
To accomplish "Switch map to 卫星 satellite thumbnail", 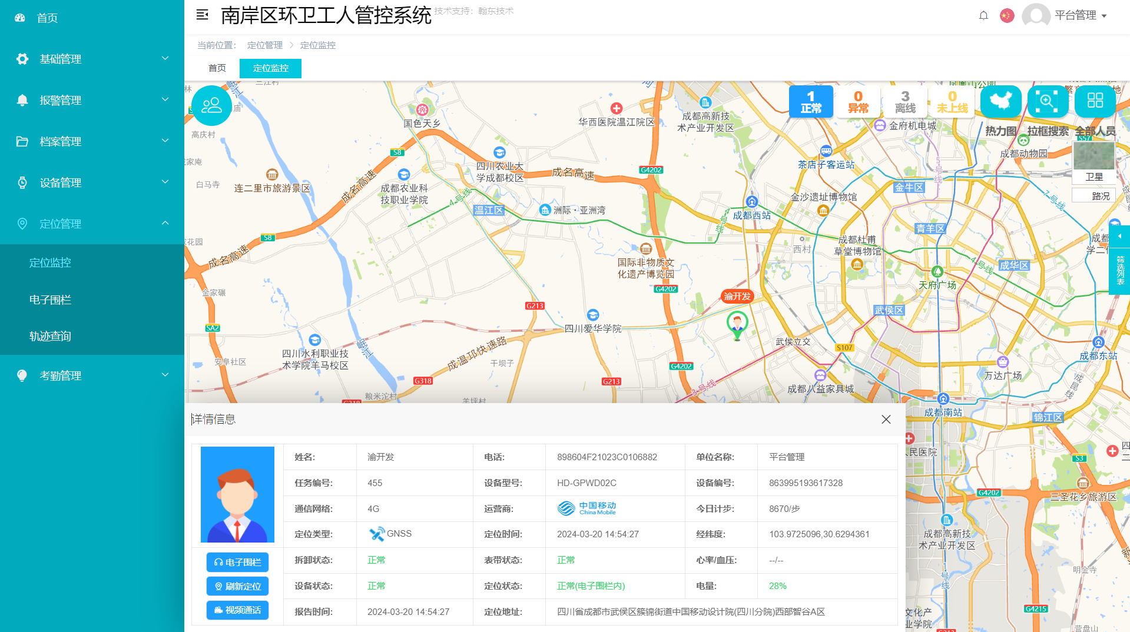I will click(x=1093, y=161).
